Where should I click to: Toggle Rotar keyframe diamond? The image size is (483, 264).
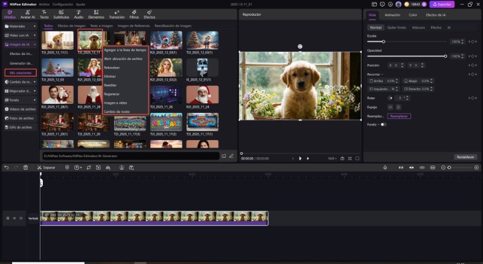point(473,98)
